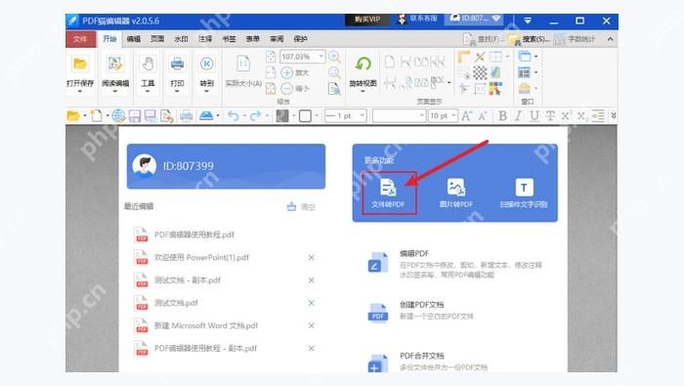Toggle subscript formatting
Viewport: 684px width, 386px height.
coord(581,115)
